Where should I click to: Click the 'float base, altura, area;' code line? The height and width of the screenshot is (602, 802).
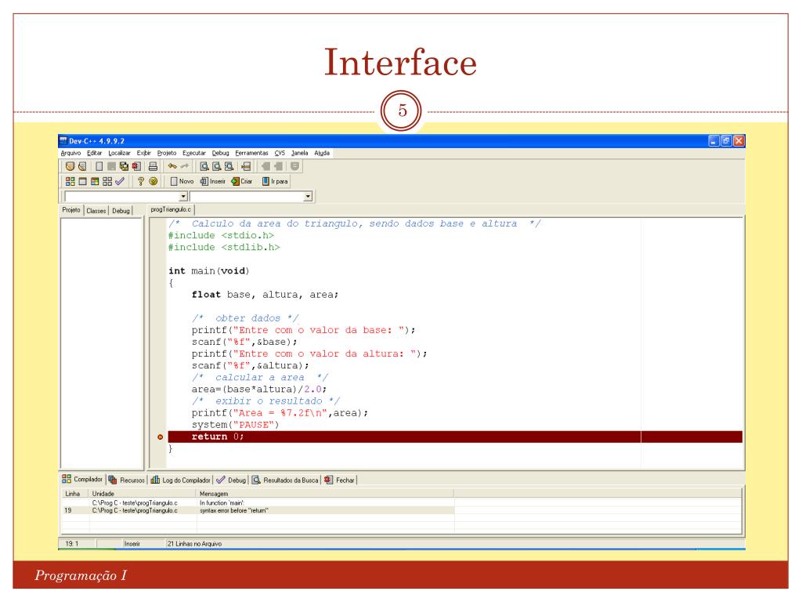click(265, 295)
